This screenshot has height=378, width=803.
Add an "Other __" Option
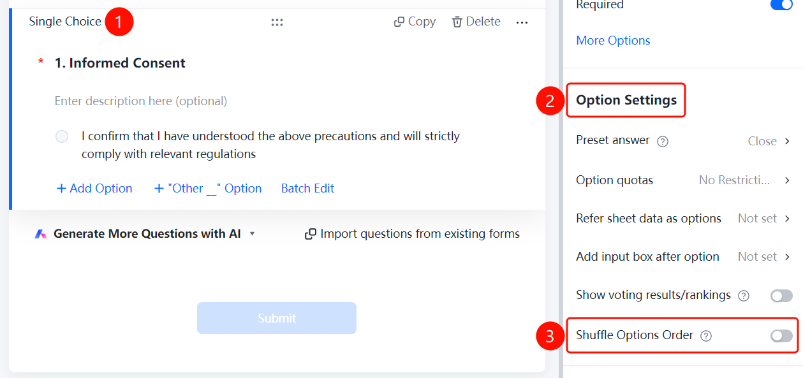point(208,188)
